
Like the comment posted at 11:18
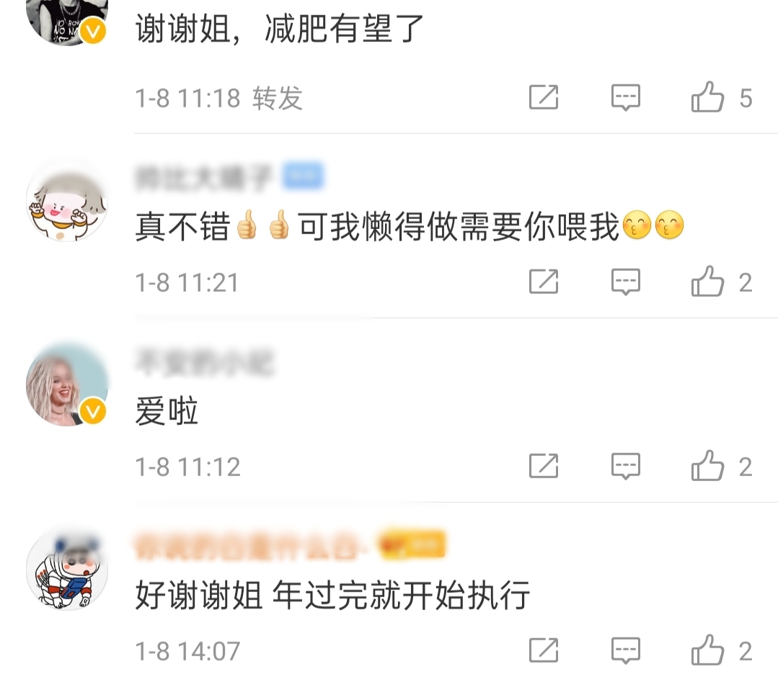pos(707,97)
